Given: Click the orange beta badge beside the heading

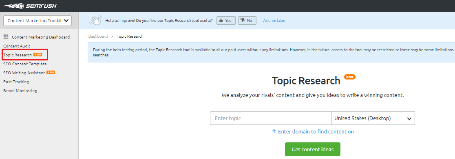Looking at the screenshot, I should click(x=350, y=77).
